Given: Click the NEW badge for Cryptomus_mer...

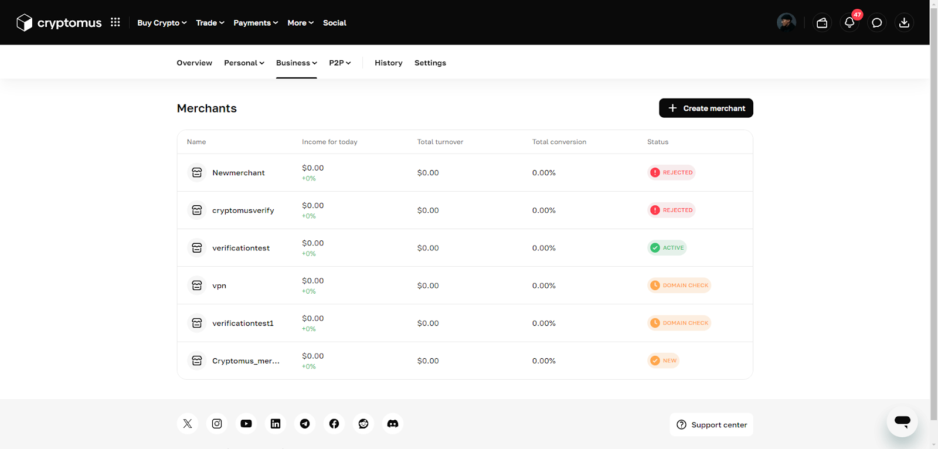Looking at the screenshot, I should pyautogui.click(x=664, y=360).
